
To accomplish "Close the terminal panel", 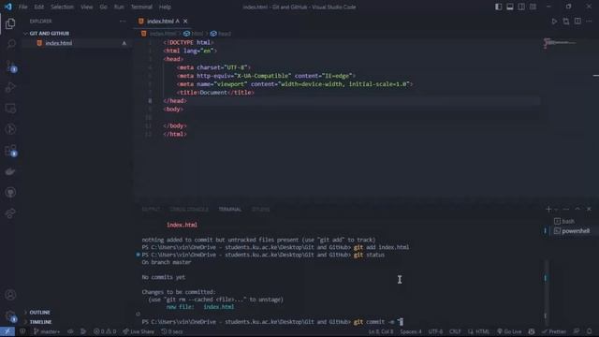I will tap(589, 209).
